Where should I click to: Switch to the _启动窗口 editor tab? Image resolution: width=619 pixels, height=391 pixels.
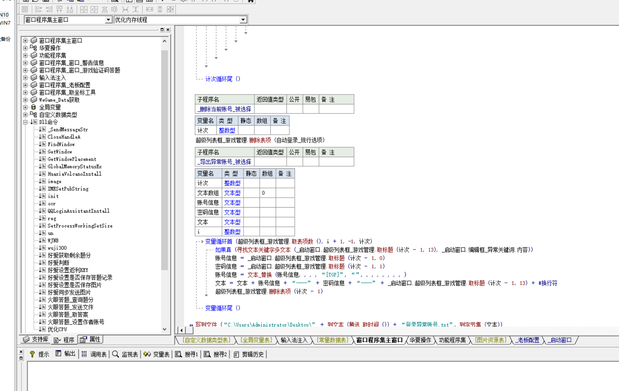tap(561, 340)
